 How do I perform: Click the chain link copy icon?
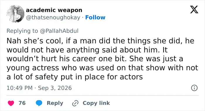coord(75,103)
